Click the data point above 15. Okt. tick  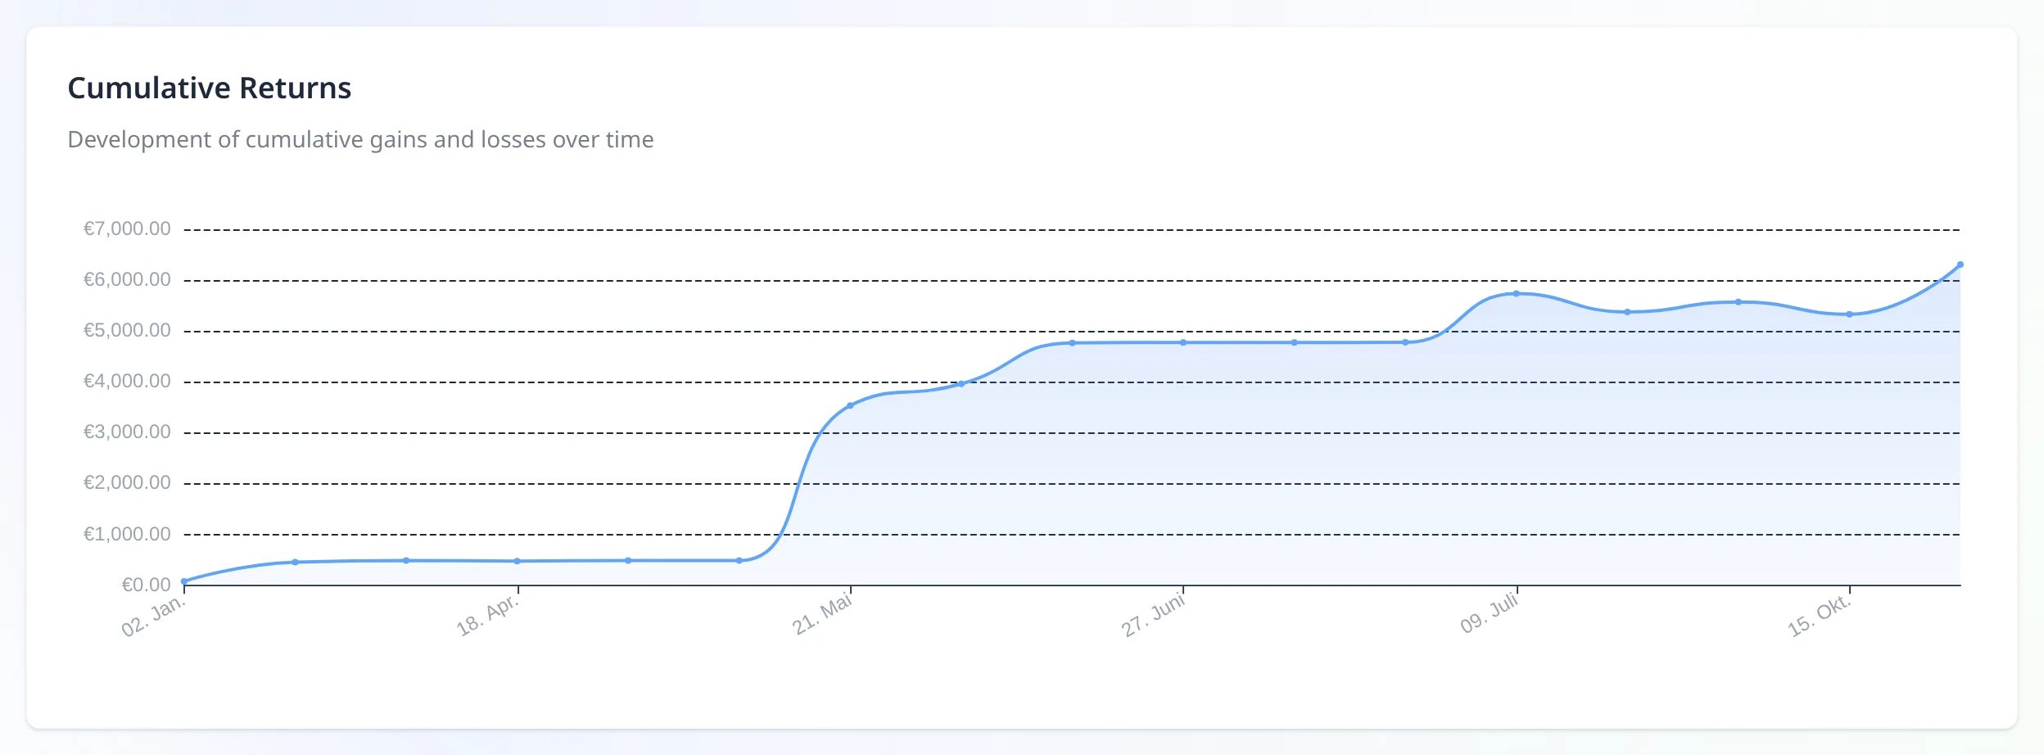[1849, 314]
